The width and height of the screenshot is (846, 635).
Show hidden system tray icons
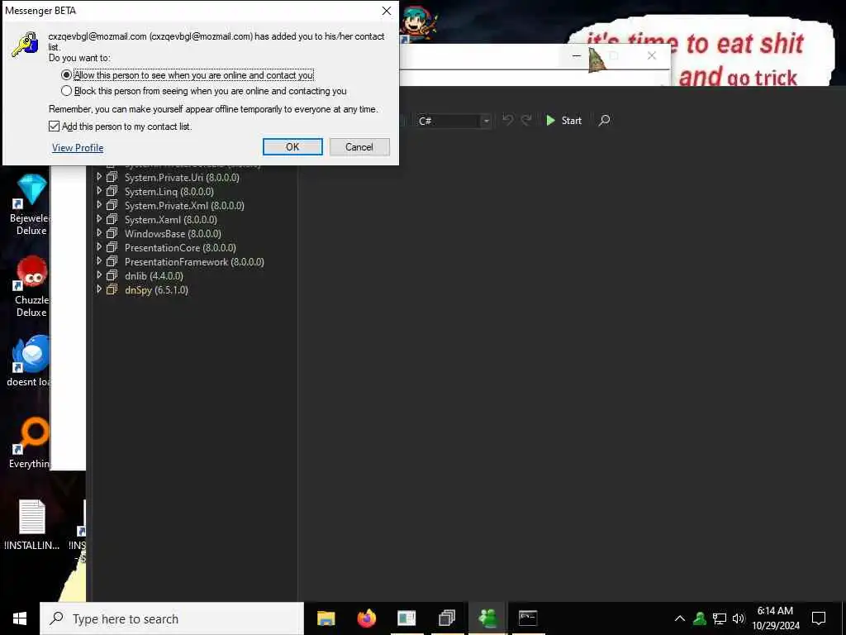click(680, 618)
